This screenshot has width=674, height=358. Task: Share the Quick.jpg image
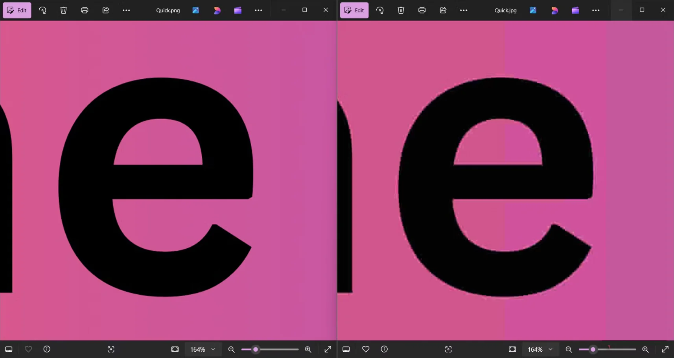tap(443, 10)
